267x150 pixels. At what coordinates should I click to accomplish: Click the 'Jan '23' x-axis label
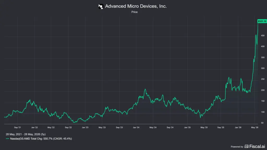[85, 127]
